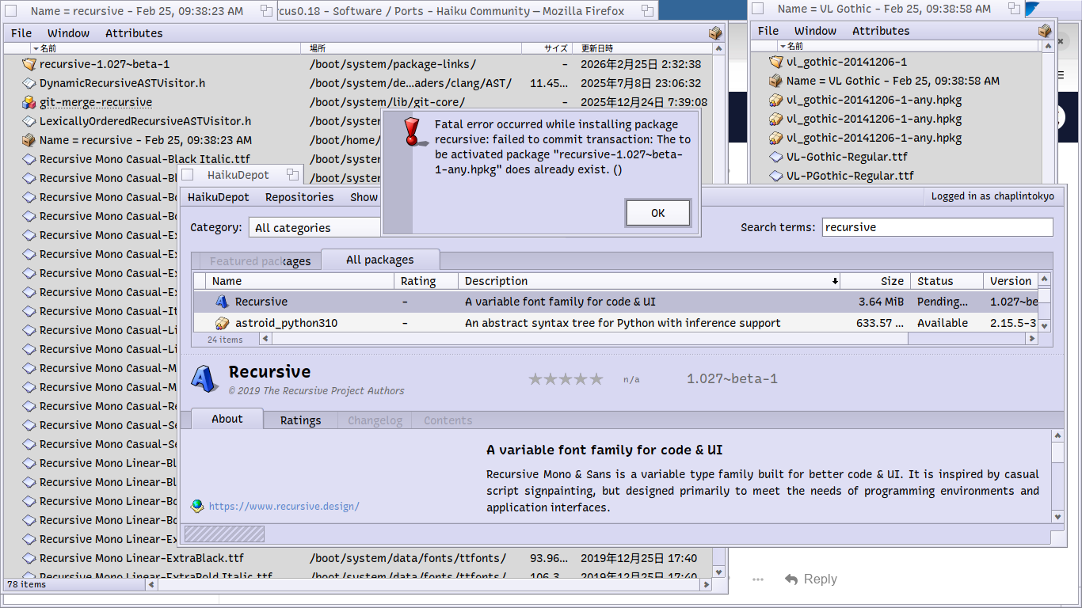The width and height of the screenshot is (1082, 608).
Task: Switch to the Featured packages tab
Action: pos(260,260)
